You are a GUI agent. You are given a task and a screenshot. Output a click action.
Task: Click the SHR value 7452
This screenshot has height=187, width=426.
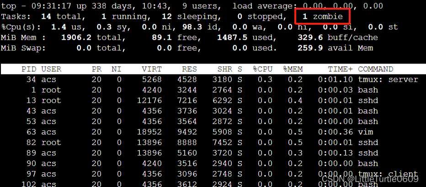pos(222,143)
